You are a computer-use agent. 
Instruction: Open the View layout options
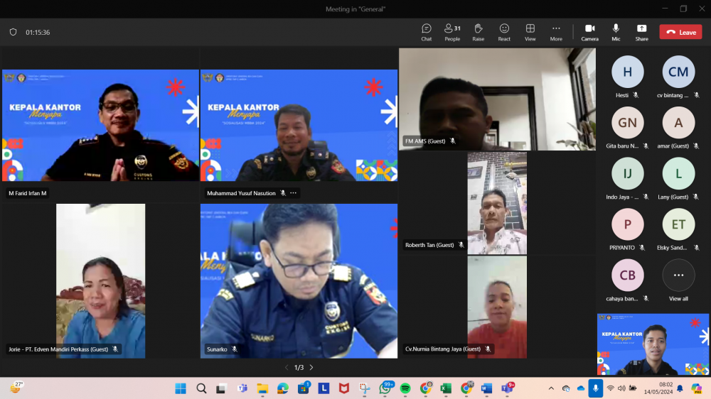pos(530,32)
